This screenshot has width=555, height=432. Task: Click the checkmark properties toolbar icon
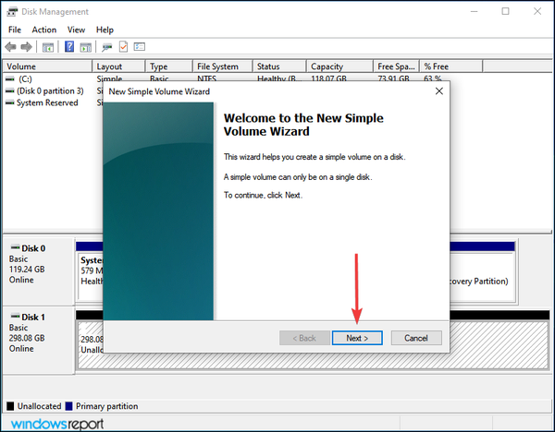click(x=123, y=47)
